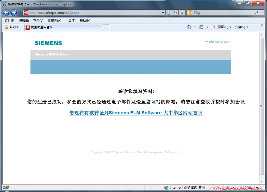Expand the Home icon dropdown arrow

[x=195, y=27]
